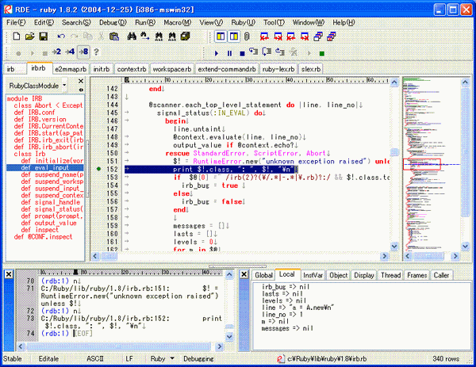Click the debugger step-out icon
Image resolution: width=476 pixels, height=367 pixels.
coord(280,52)
